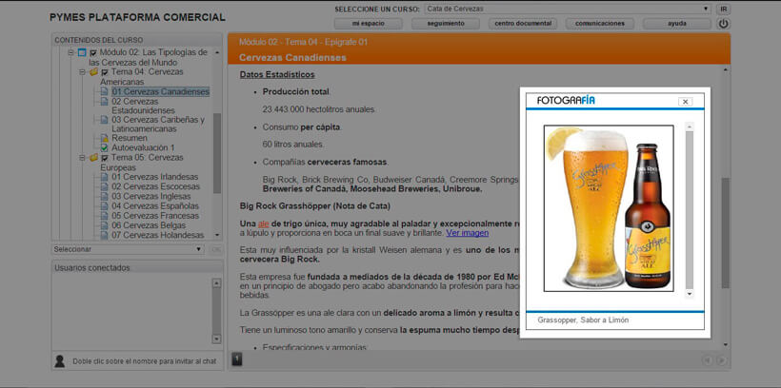
Task: Click the Resumen warning-page icon
Action: [104, 138]
